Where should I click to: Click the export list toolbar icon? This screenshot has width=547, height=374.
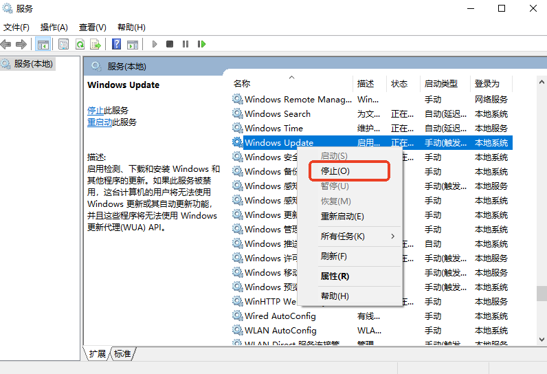click(96, 44)
